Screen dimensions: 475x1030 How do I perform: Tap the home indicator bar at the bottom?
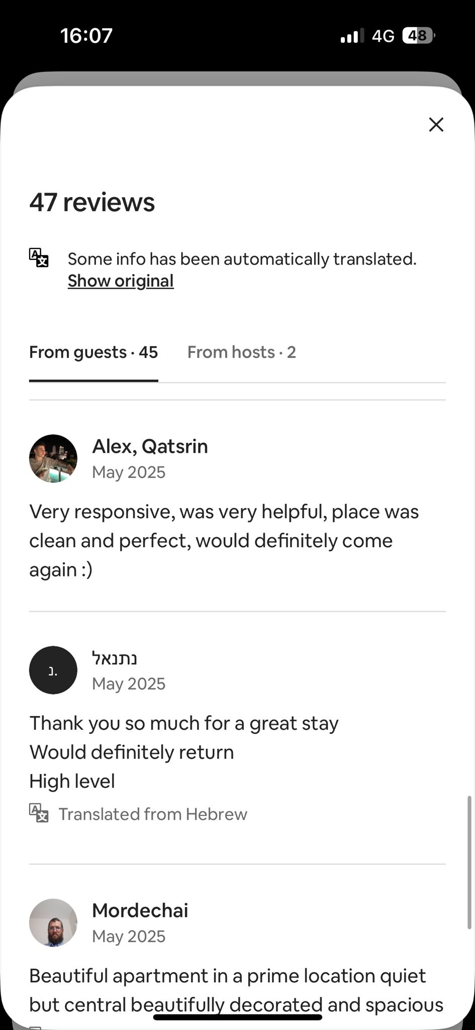tap(237, 1017)
